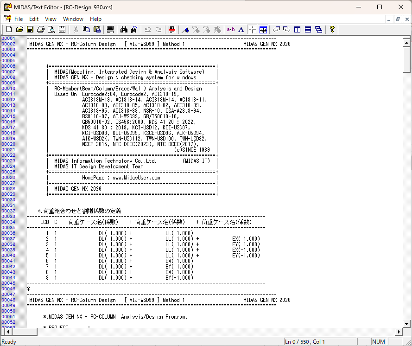The height and width of the screenshot is (346, 412).
Task: Click the Select All lines icon
Action: [x=110, y=29]
